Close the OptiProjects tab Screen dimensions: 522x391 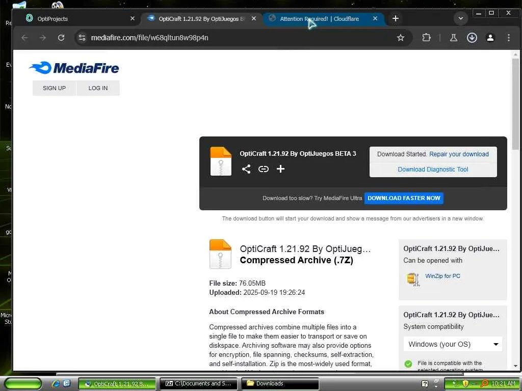pyautogui.click(x=132, y=19)
